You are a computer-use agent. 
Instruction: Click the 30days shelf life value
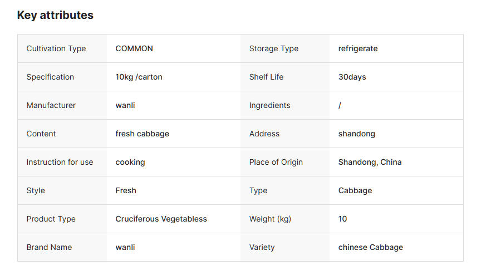point(352,77)
